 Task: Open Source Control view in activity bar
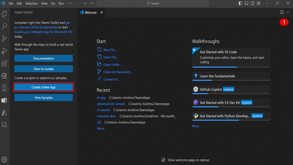tap(4, 38)
